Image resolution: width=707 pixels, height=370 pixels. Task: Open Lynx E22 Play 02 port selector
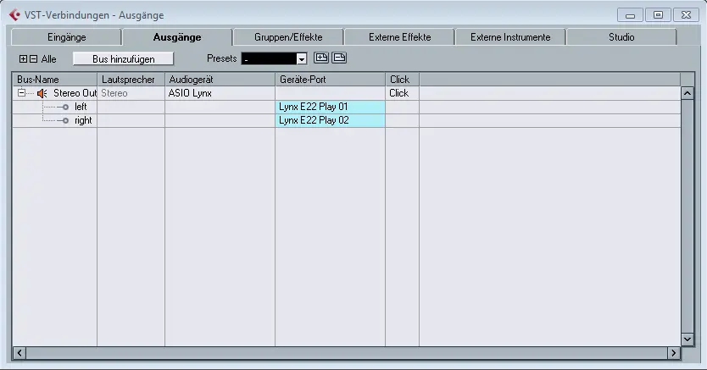(x=330, y=120)
